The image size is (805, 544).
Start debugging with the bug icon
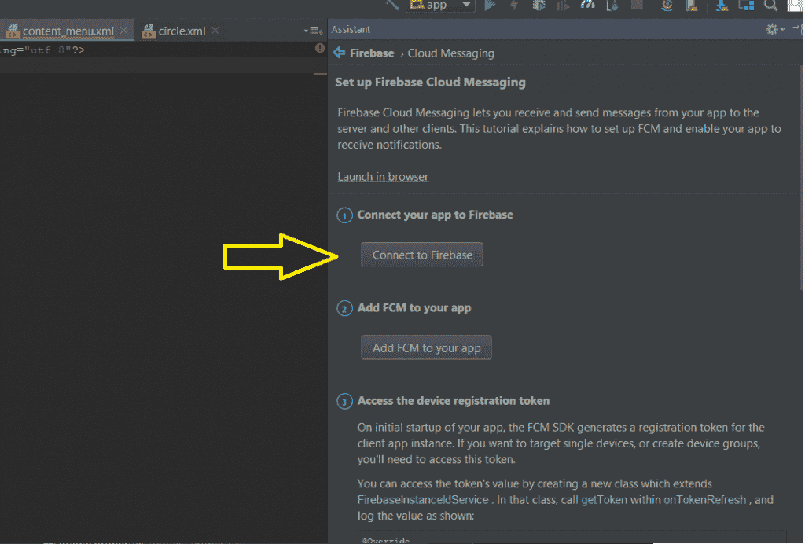[x=539, y=6]
